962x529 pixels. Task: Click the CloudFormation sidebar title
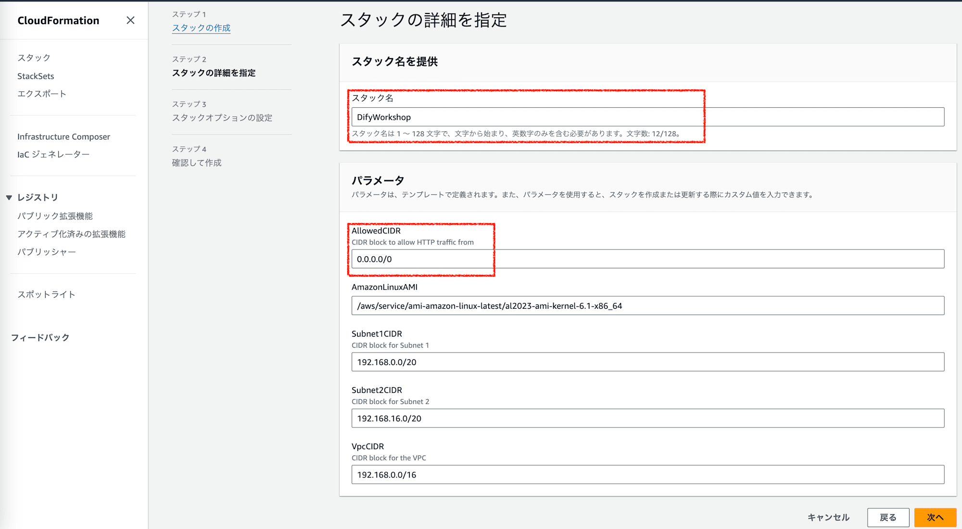(58, 20)
